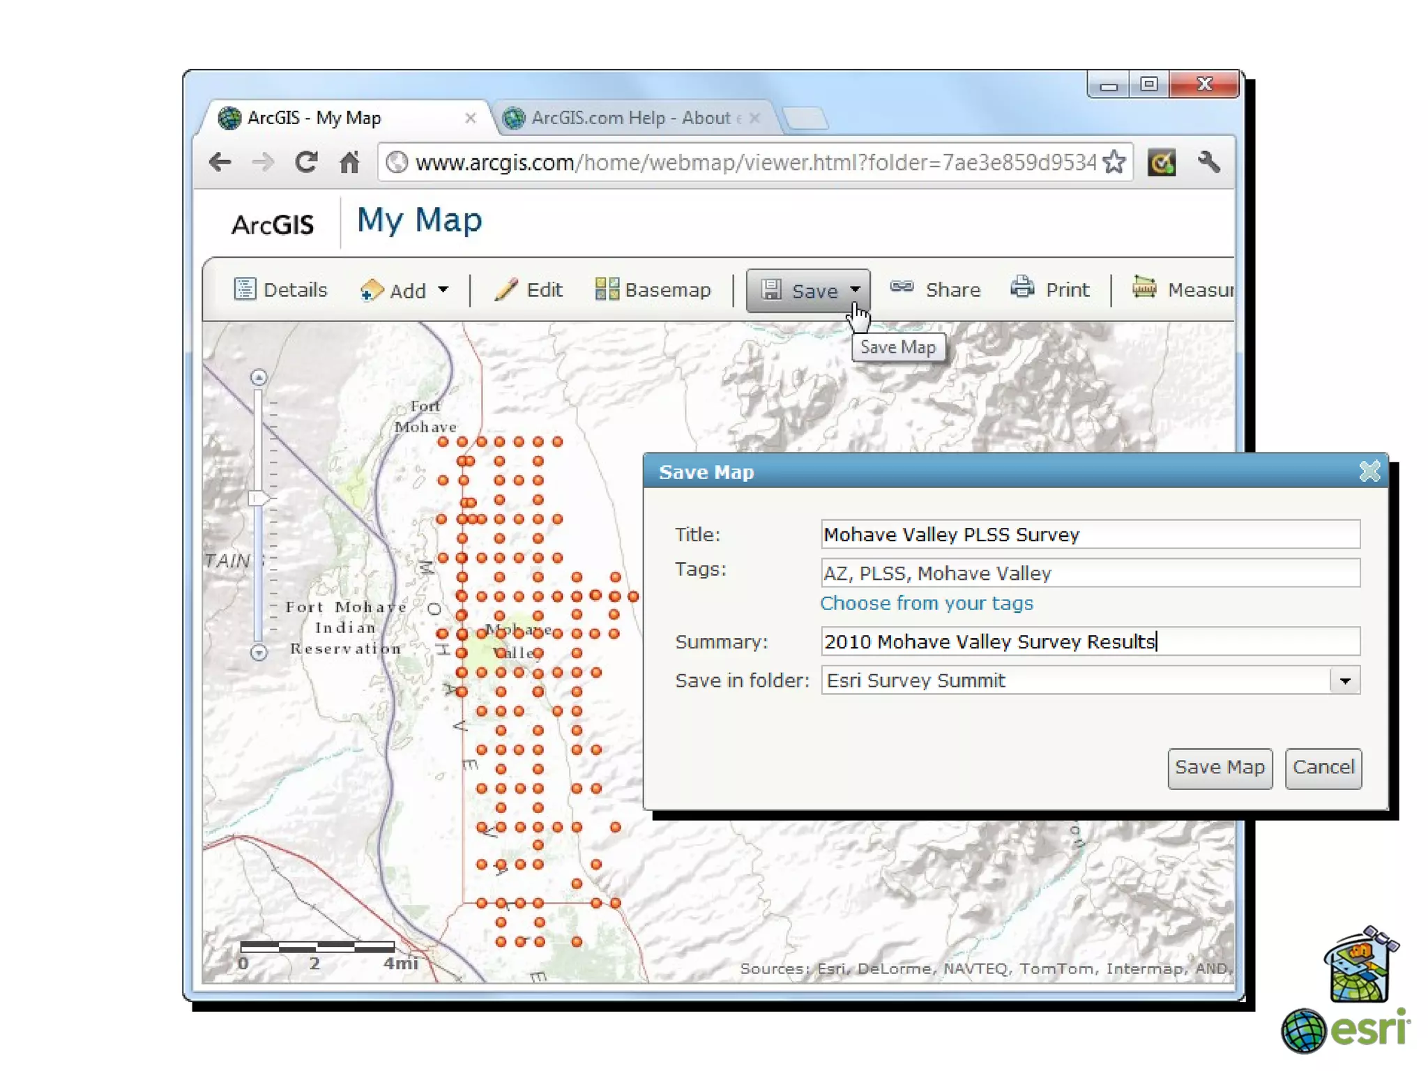Click the map zoom slider handle
Viewport: 1428px width, 1071px height.
point(258,498)
